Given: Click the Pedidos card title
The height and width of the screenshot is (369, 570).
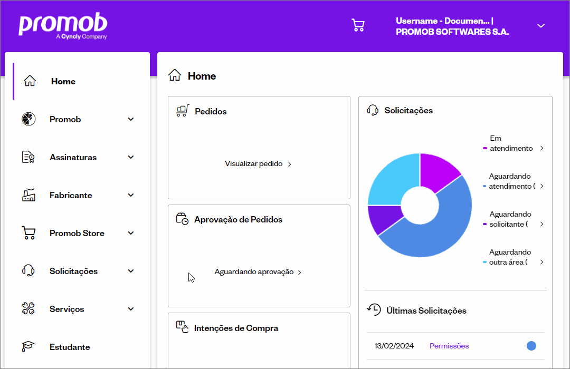Looking at the screenshot, I should coord(211,112).
